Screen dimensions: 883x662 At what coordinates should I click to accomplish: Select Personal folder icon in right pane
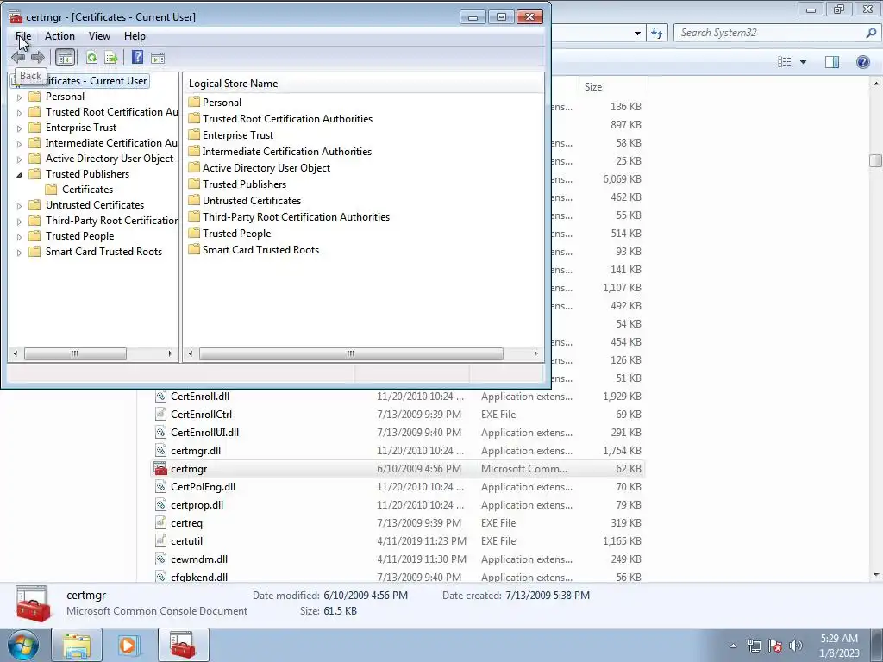coord(194,102)
